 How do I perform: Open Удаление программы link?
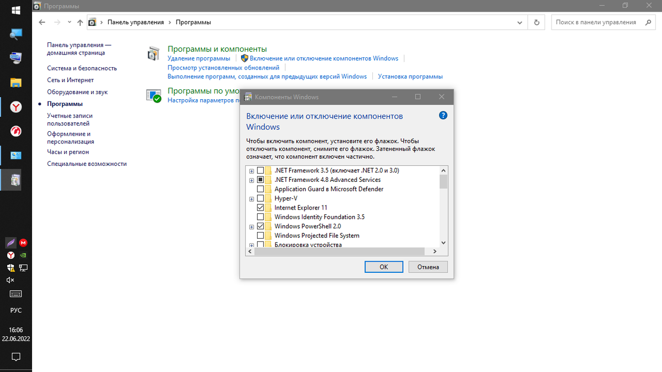pos(197,58)
